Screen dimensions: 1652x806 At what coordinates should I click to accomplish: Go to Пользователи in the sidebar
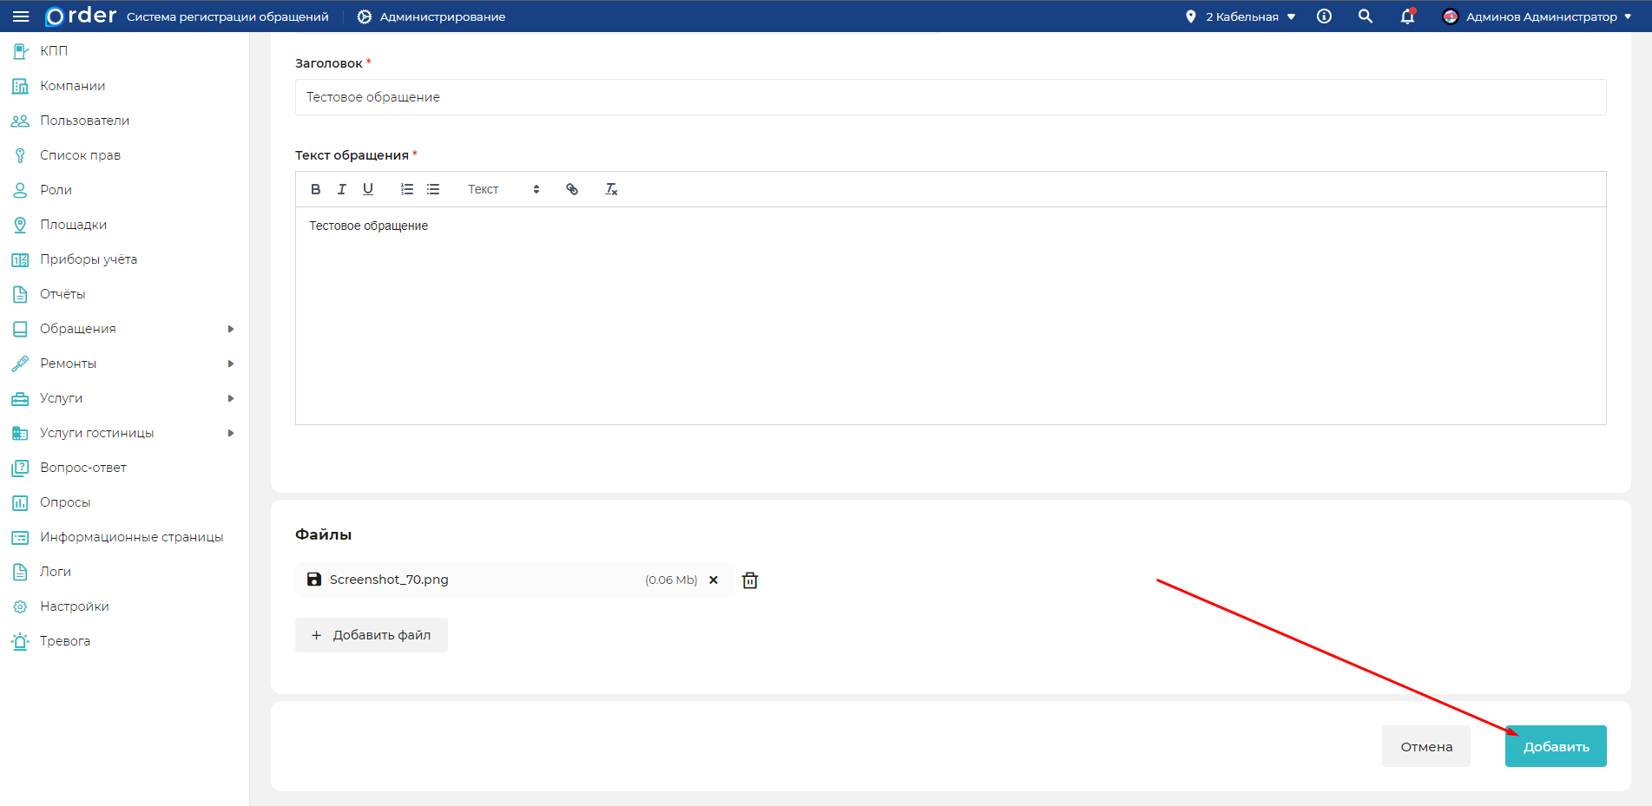84,121
